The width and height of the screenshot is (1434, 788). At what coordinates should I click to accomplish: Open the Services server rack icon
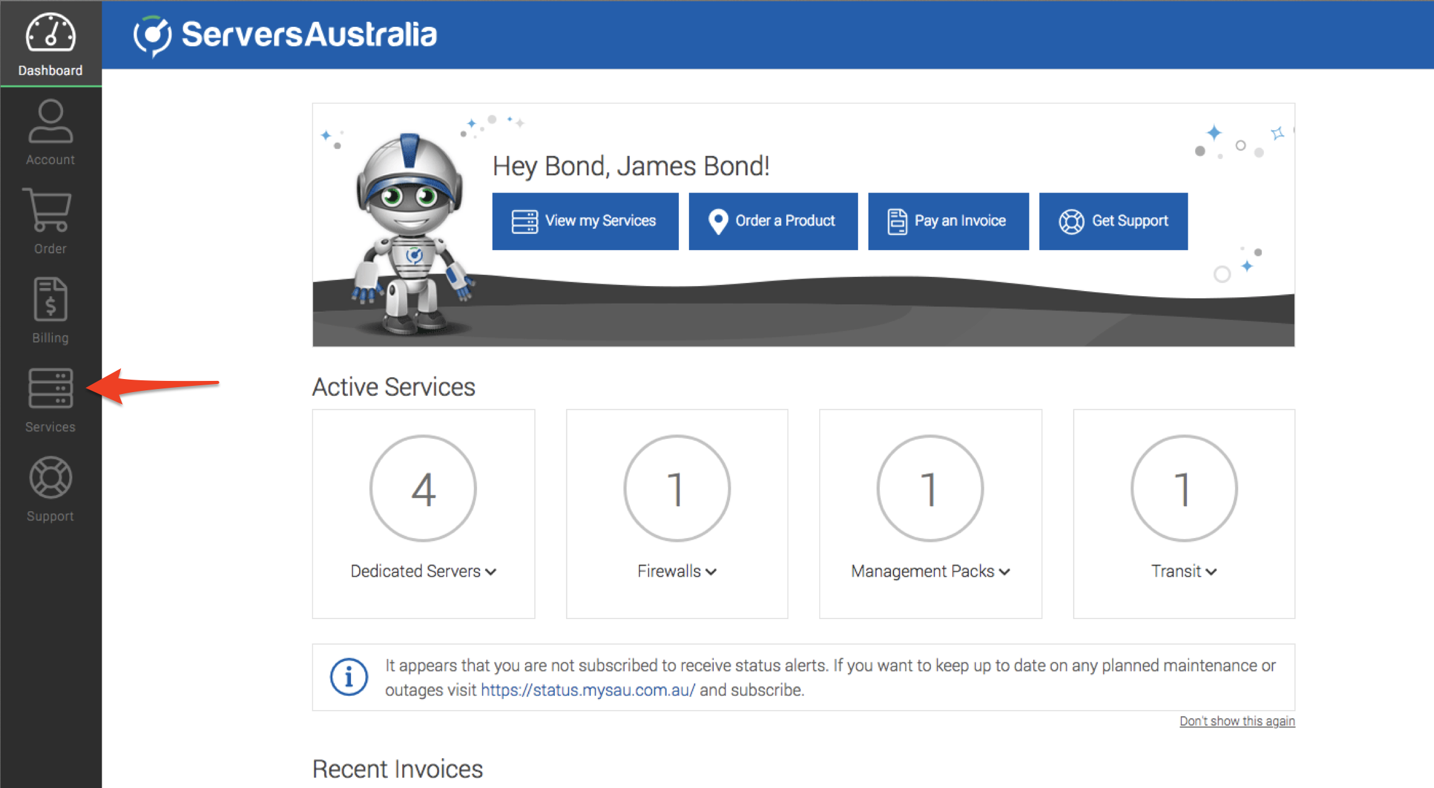(51, 388)
